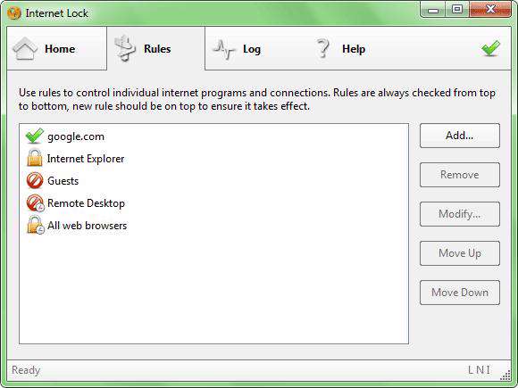Click the green check icon beside google.com

[x=34, y=136]
